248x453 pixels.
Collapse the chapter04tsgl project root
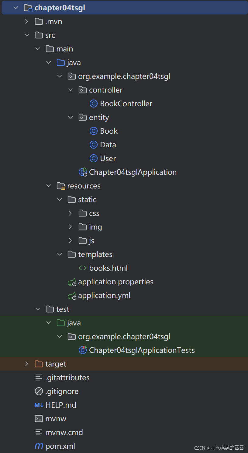point(15,8)
